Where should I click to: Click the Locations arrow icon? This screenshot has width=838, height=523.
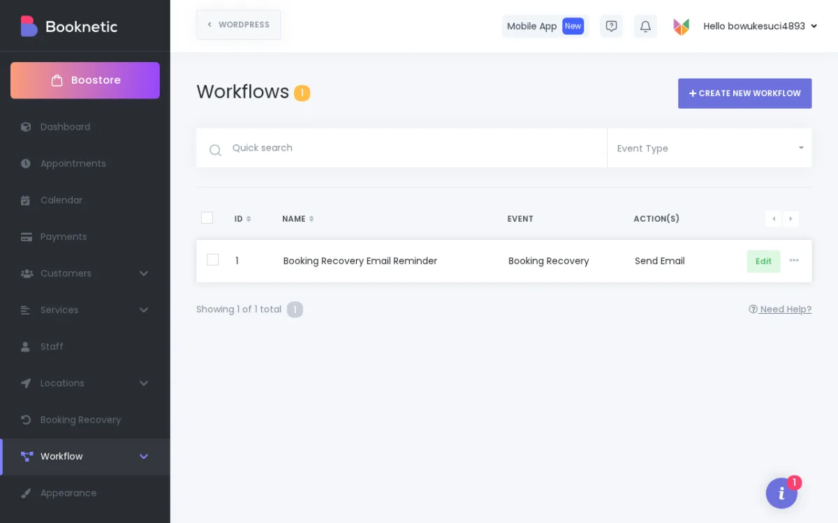[26, 383]
